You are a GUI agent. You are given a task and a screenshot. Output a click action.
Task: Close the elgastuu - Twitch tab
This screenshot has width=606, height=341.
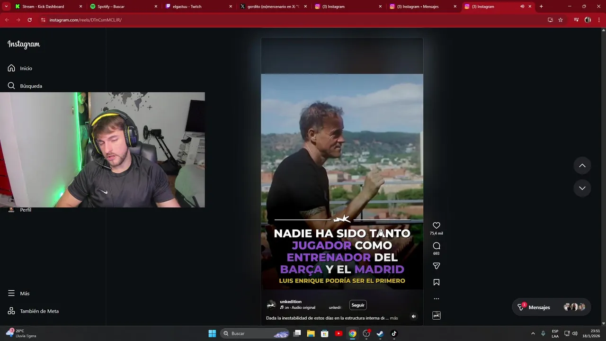tap(231, 7)
